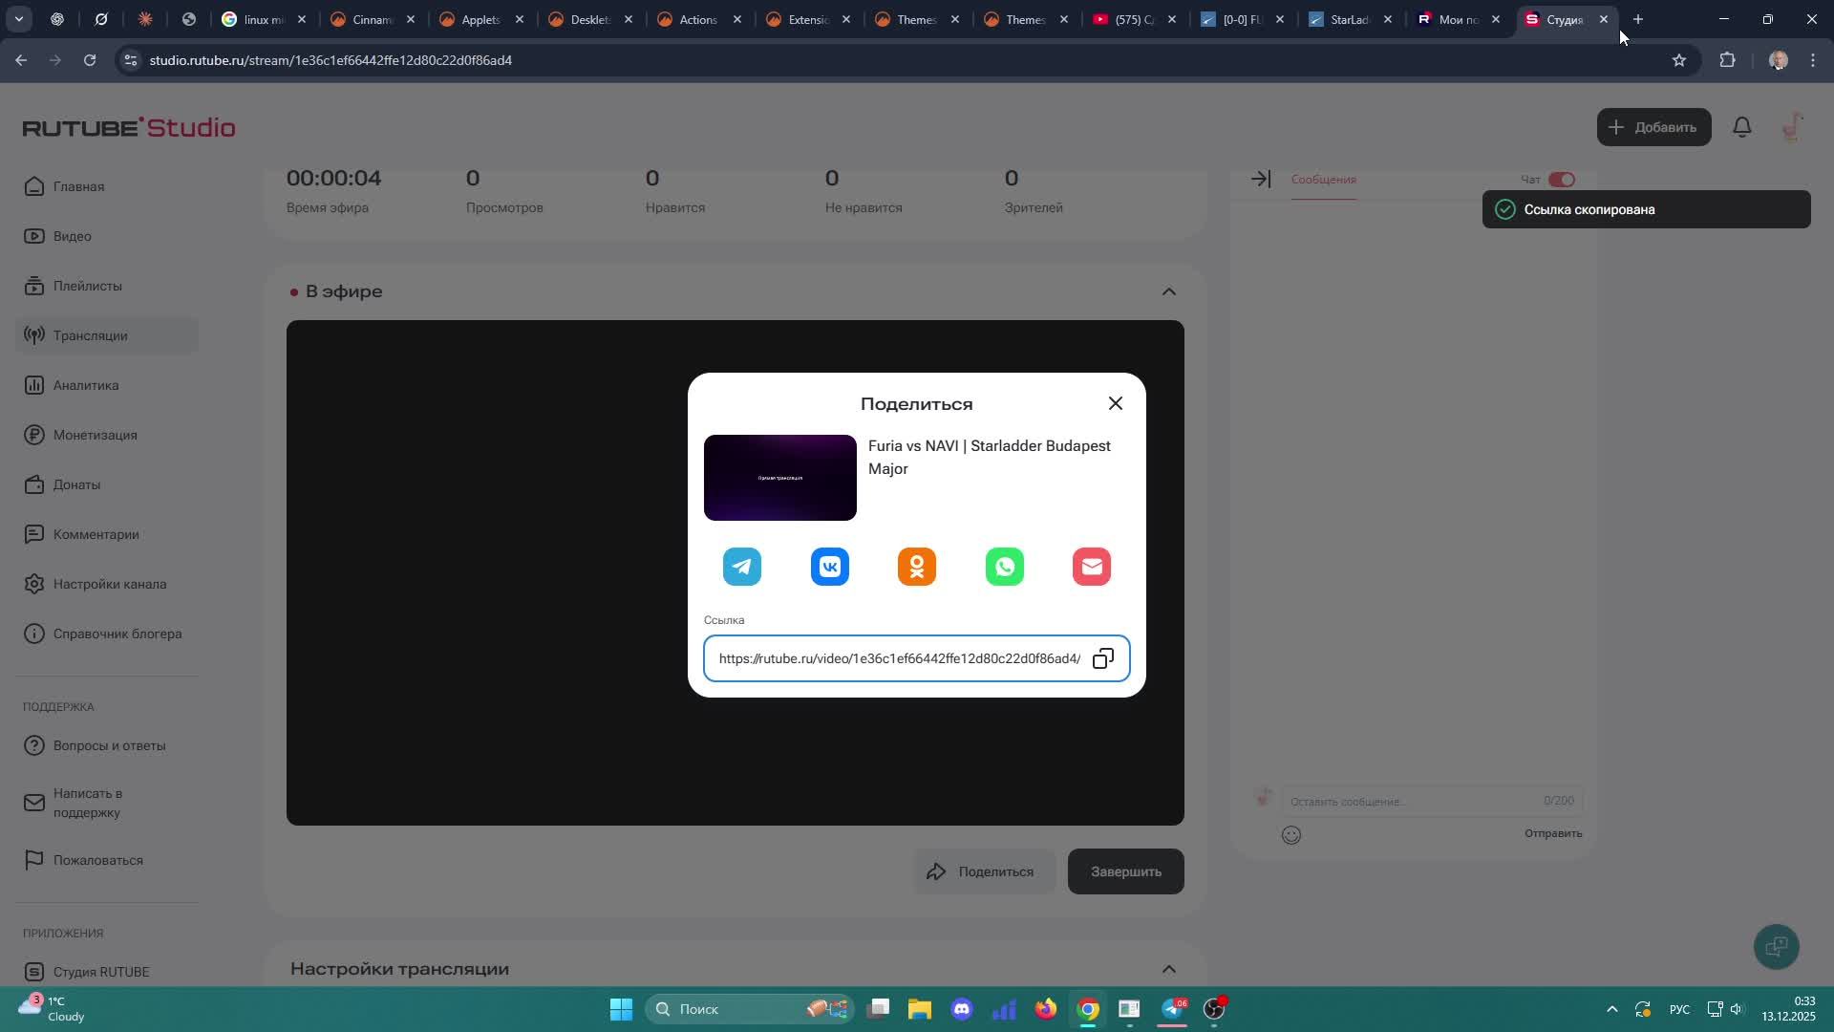This screenshot has width=1834, height=1032.
Task: Click the Завершить button
Action: [x=1125, y=871]
